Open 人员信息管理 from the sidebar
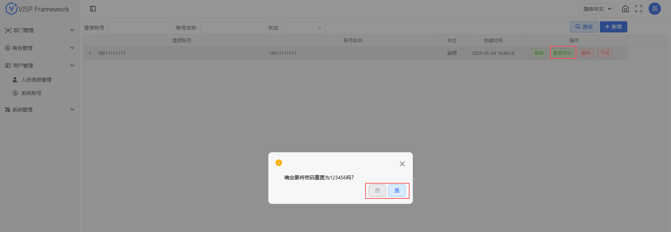The image size is (671, 232). click(36, 80)
